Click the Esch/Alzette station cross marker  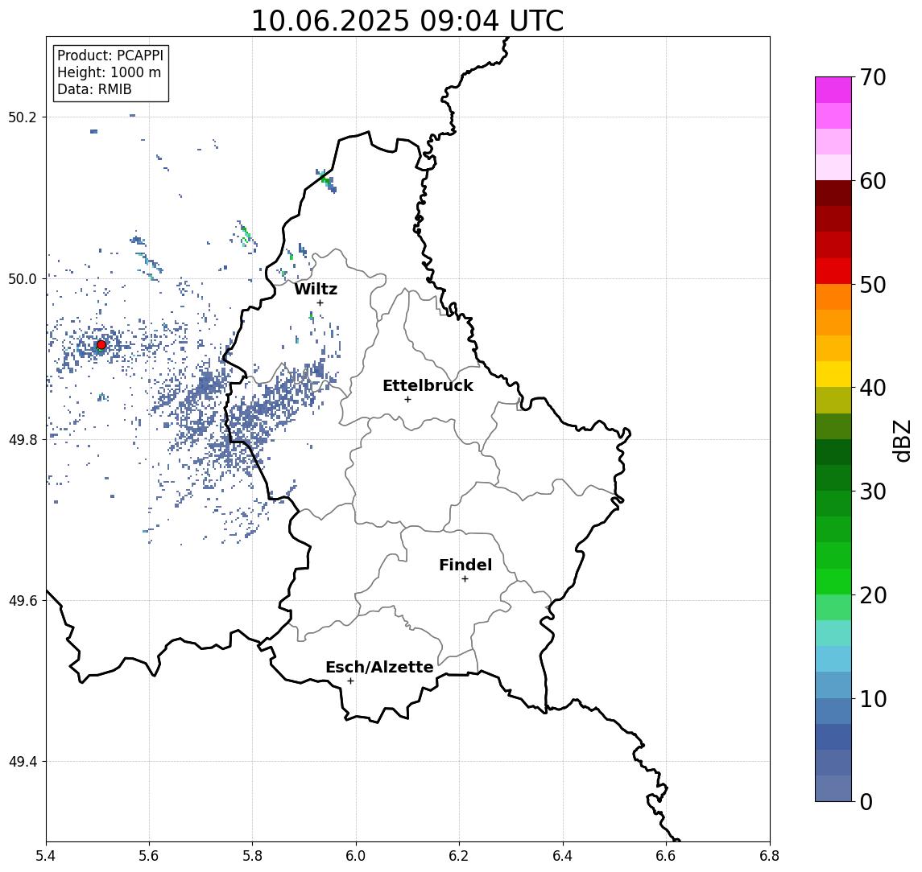(350, 681)
